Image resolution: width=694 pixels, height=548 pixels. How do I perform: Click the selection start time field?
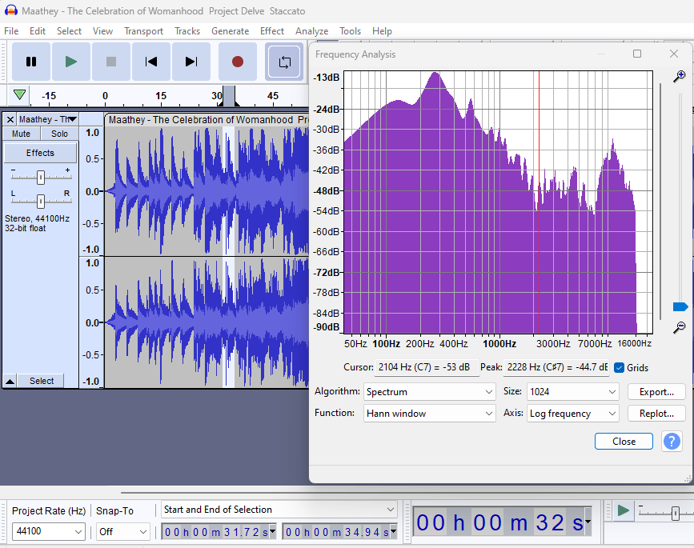coord(215,532)
